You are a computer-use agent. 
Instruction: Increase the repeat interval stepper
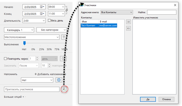coord(37,57)
